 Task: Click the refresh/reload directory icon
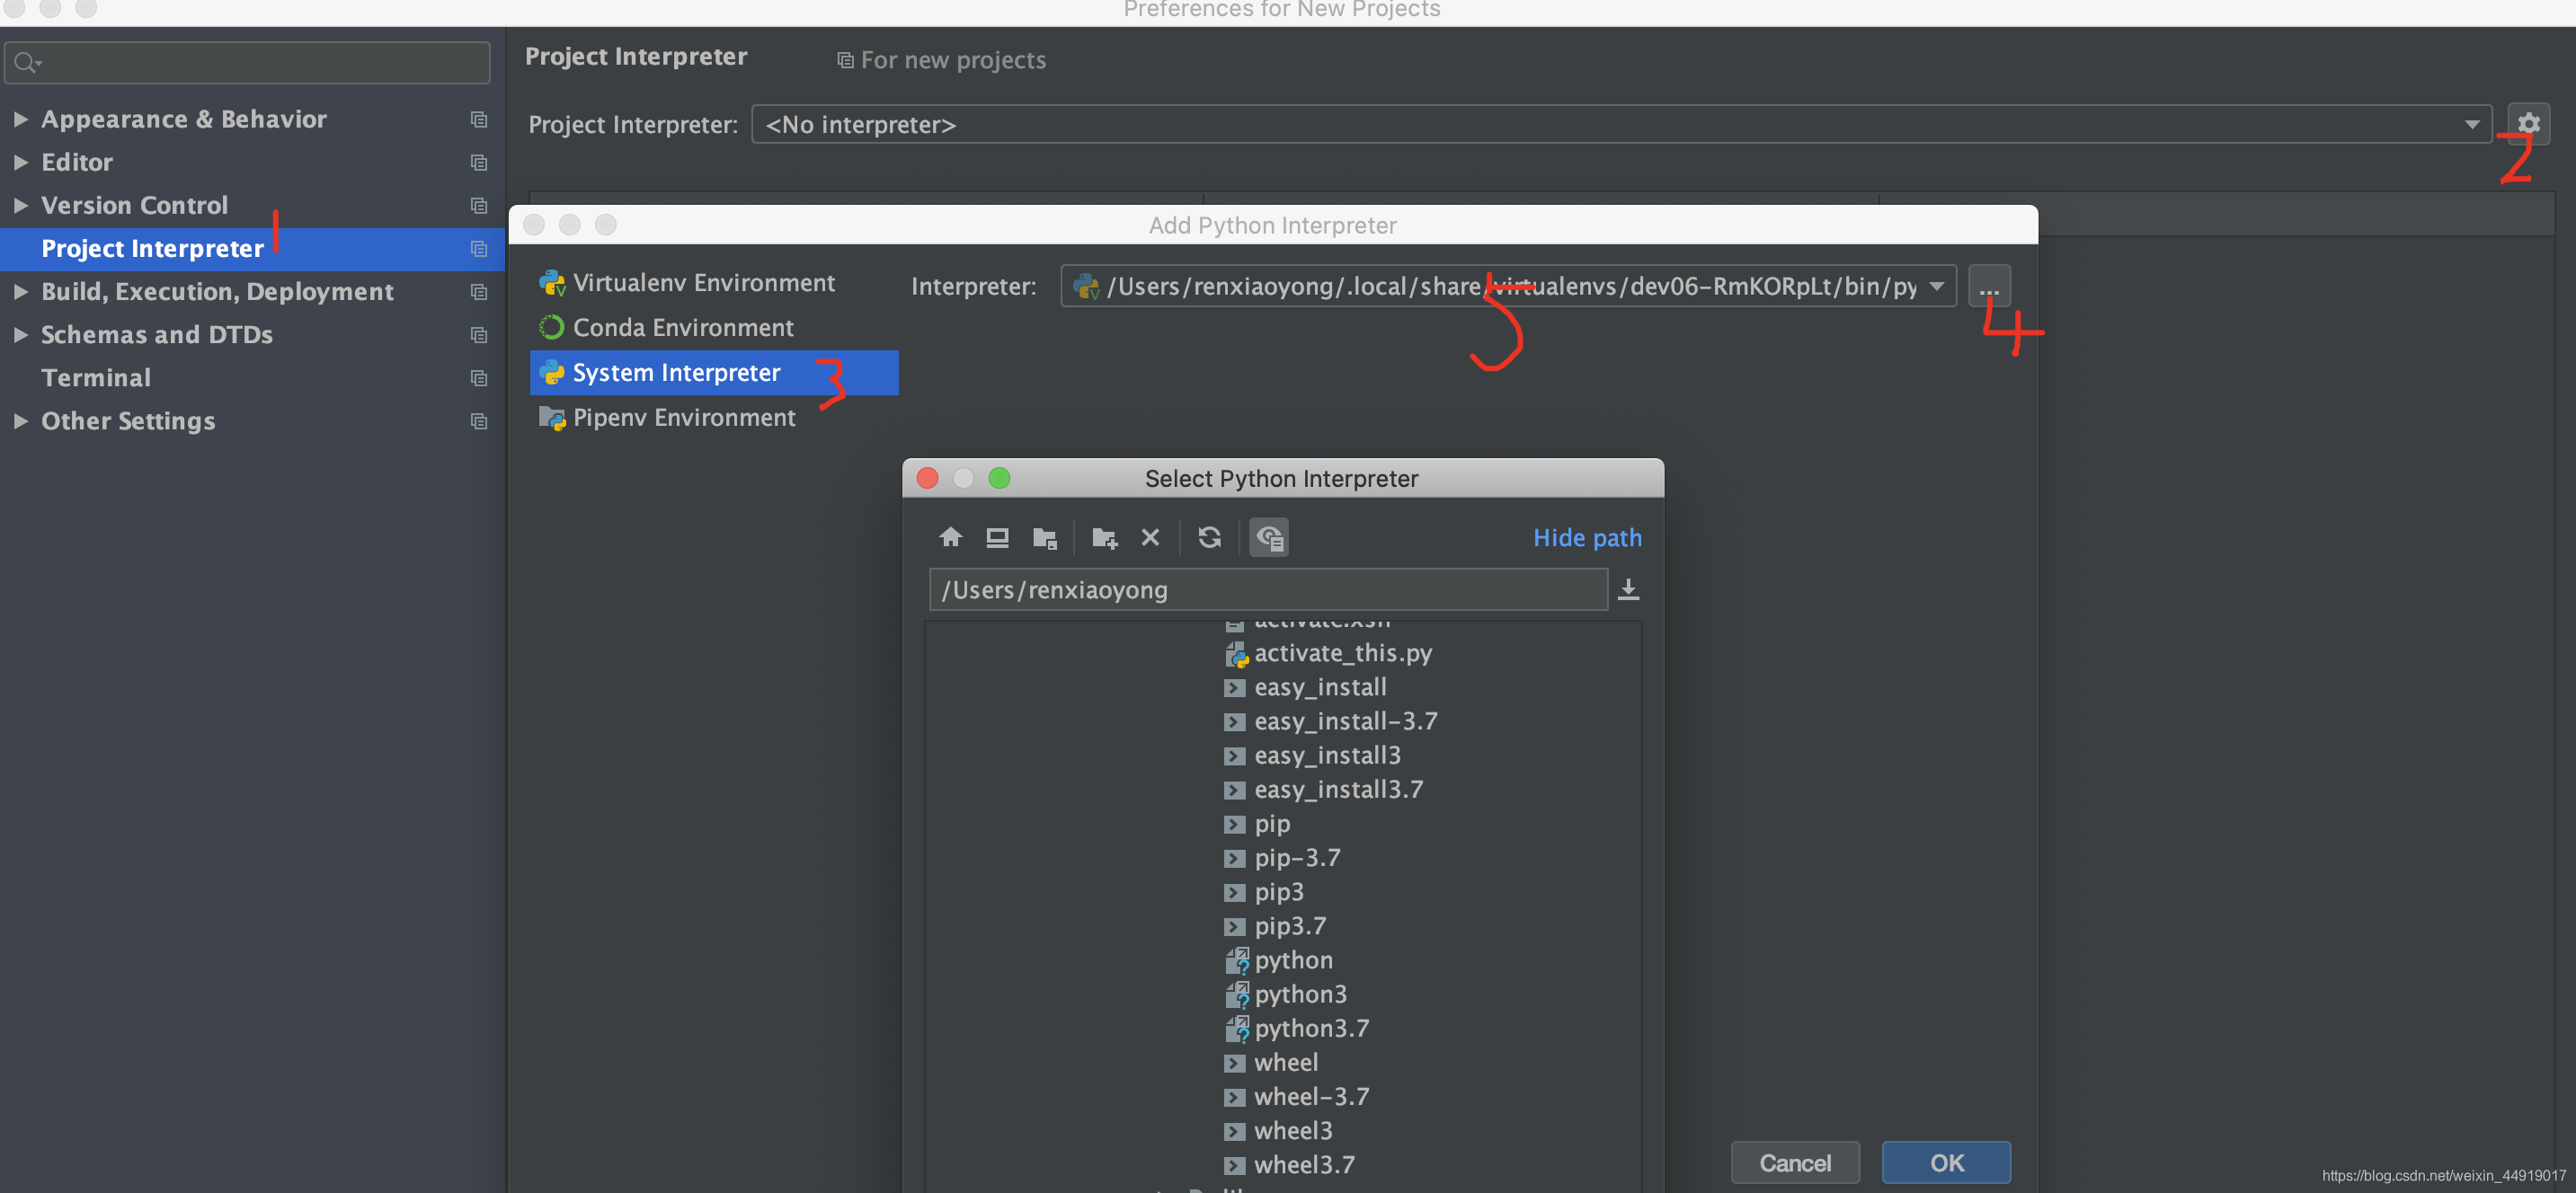point(1207,536)
